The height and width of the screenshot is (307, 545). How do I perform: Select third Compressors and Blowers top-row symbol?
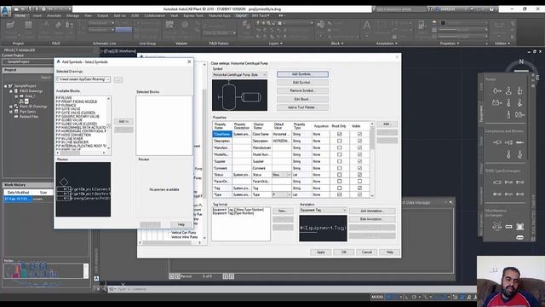click(x=520, y=142)
